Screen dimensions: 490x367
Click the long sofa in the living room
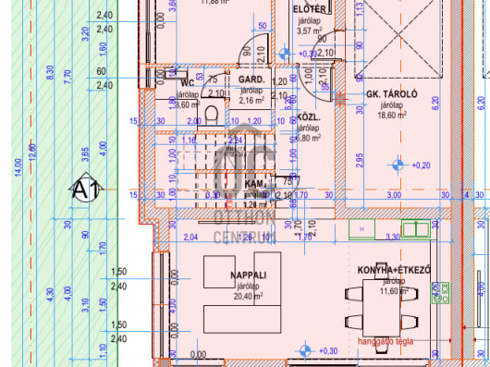click(x=242, y=319)
